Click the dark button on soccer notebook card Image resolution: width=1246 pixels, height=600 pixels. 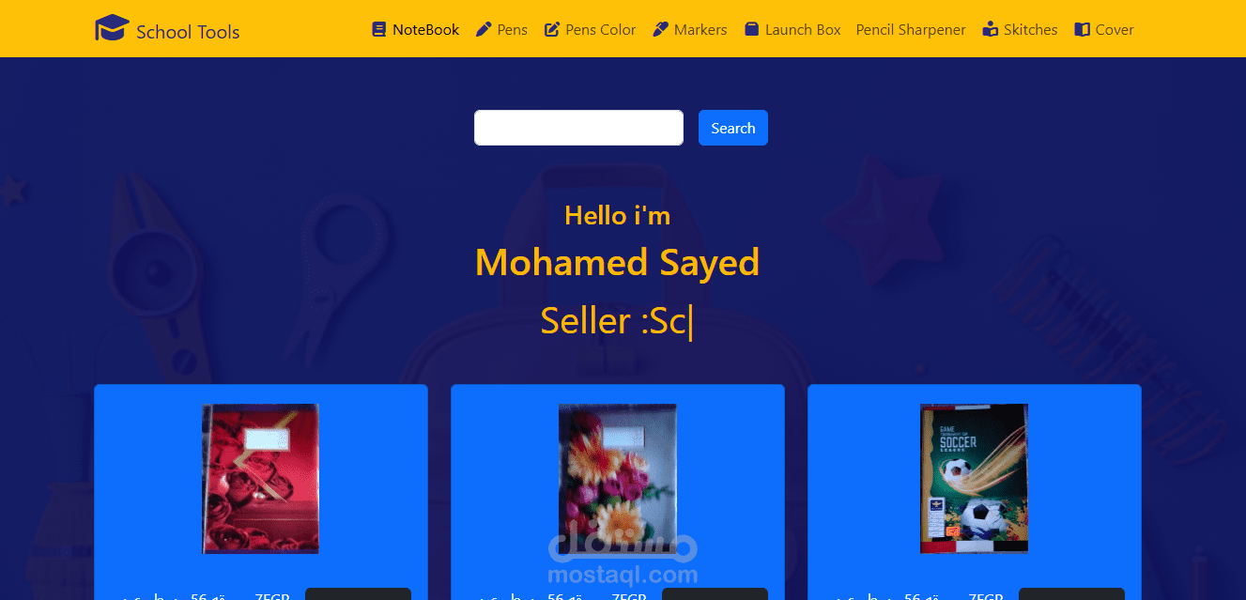(1071, 593)
